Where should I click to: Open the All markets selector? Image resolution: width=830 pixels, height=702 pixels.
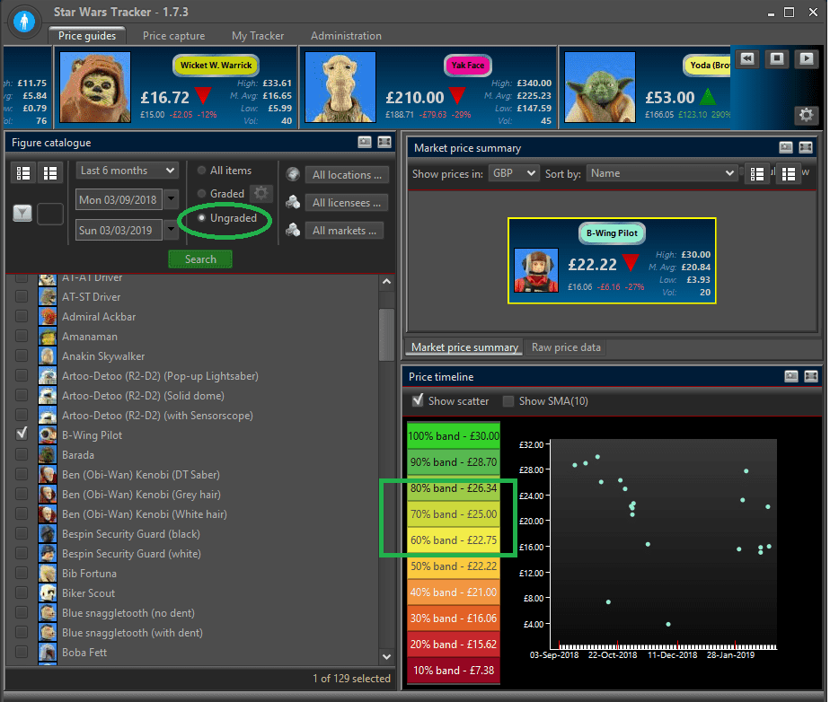[x=345, y=231]
